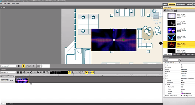Toggle the Is Enabled checkbox
The width and height of the screenshot is (195, 105).
182,67
